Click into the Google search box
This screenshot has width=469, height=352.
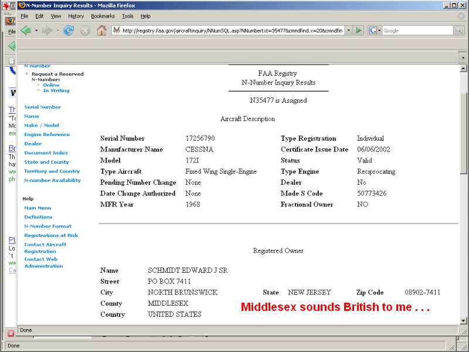pos(417,31)
